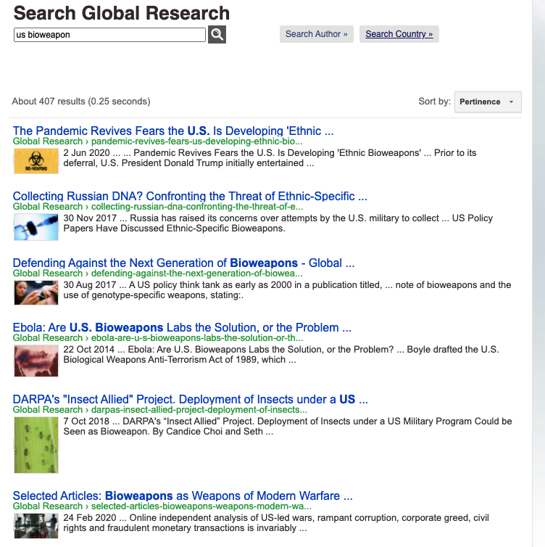
Task: Open "Ebola: Are U.S. Bioweapons Labs" result
Action: point(182,328)
